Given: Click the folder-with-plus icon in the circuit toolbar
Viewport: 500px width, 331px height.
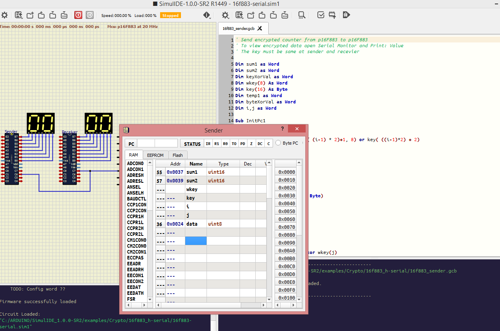Looking at the screenshot, I should [x=30, y=15].
